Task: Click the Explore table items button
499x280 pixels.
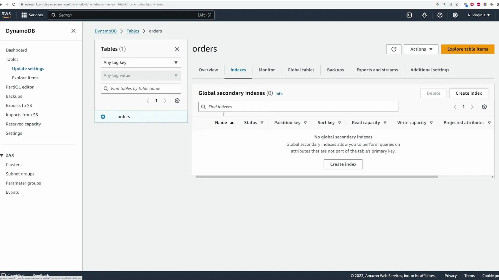Action: (x=467, y=49)
